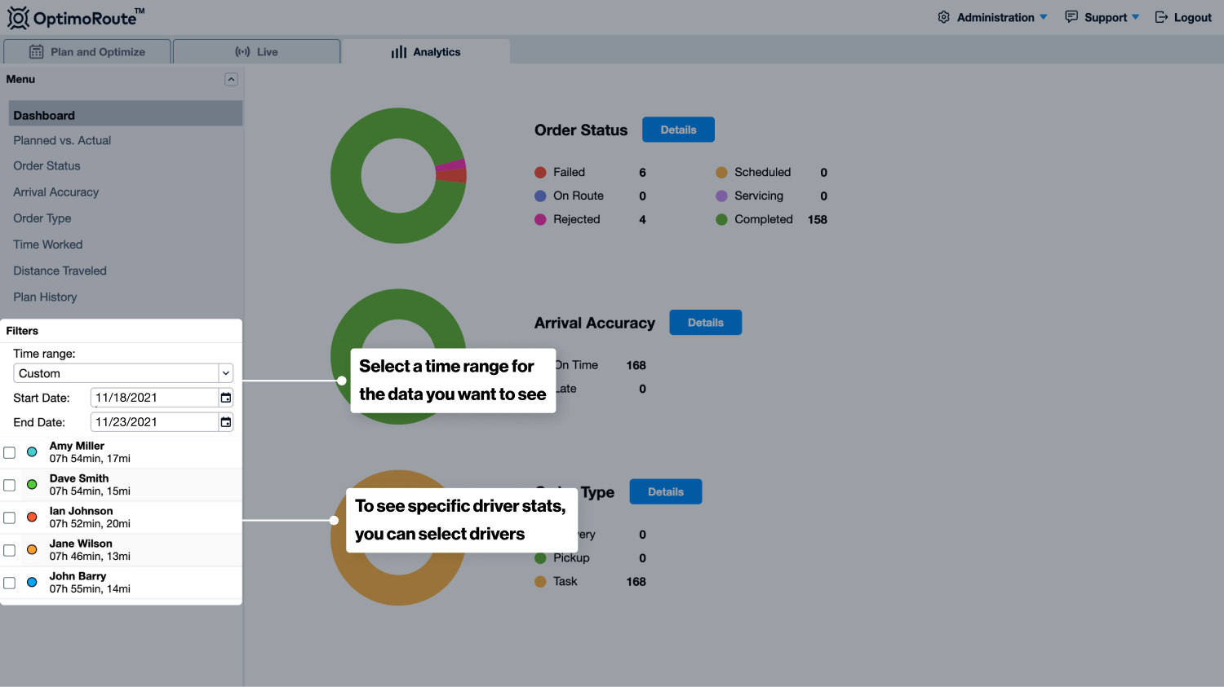
Task: Open the Start Date calendar picker icon
Action: pyautogui.click(x=226, y=398)
